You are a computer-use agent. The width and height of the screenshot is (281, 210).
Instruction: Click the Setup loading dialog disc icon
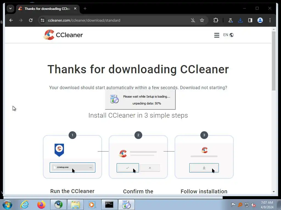pyautogui.click(x=114, y=99)
